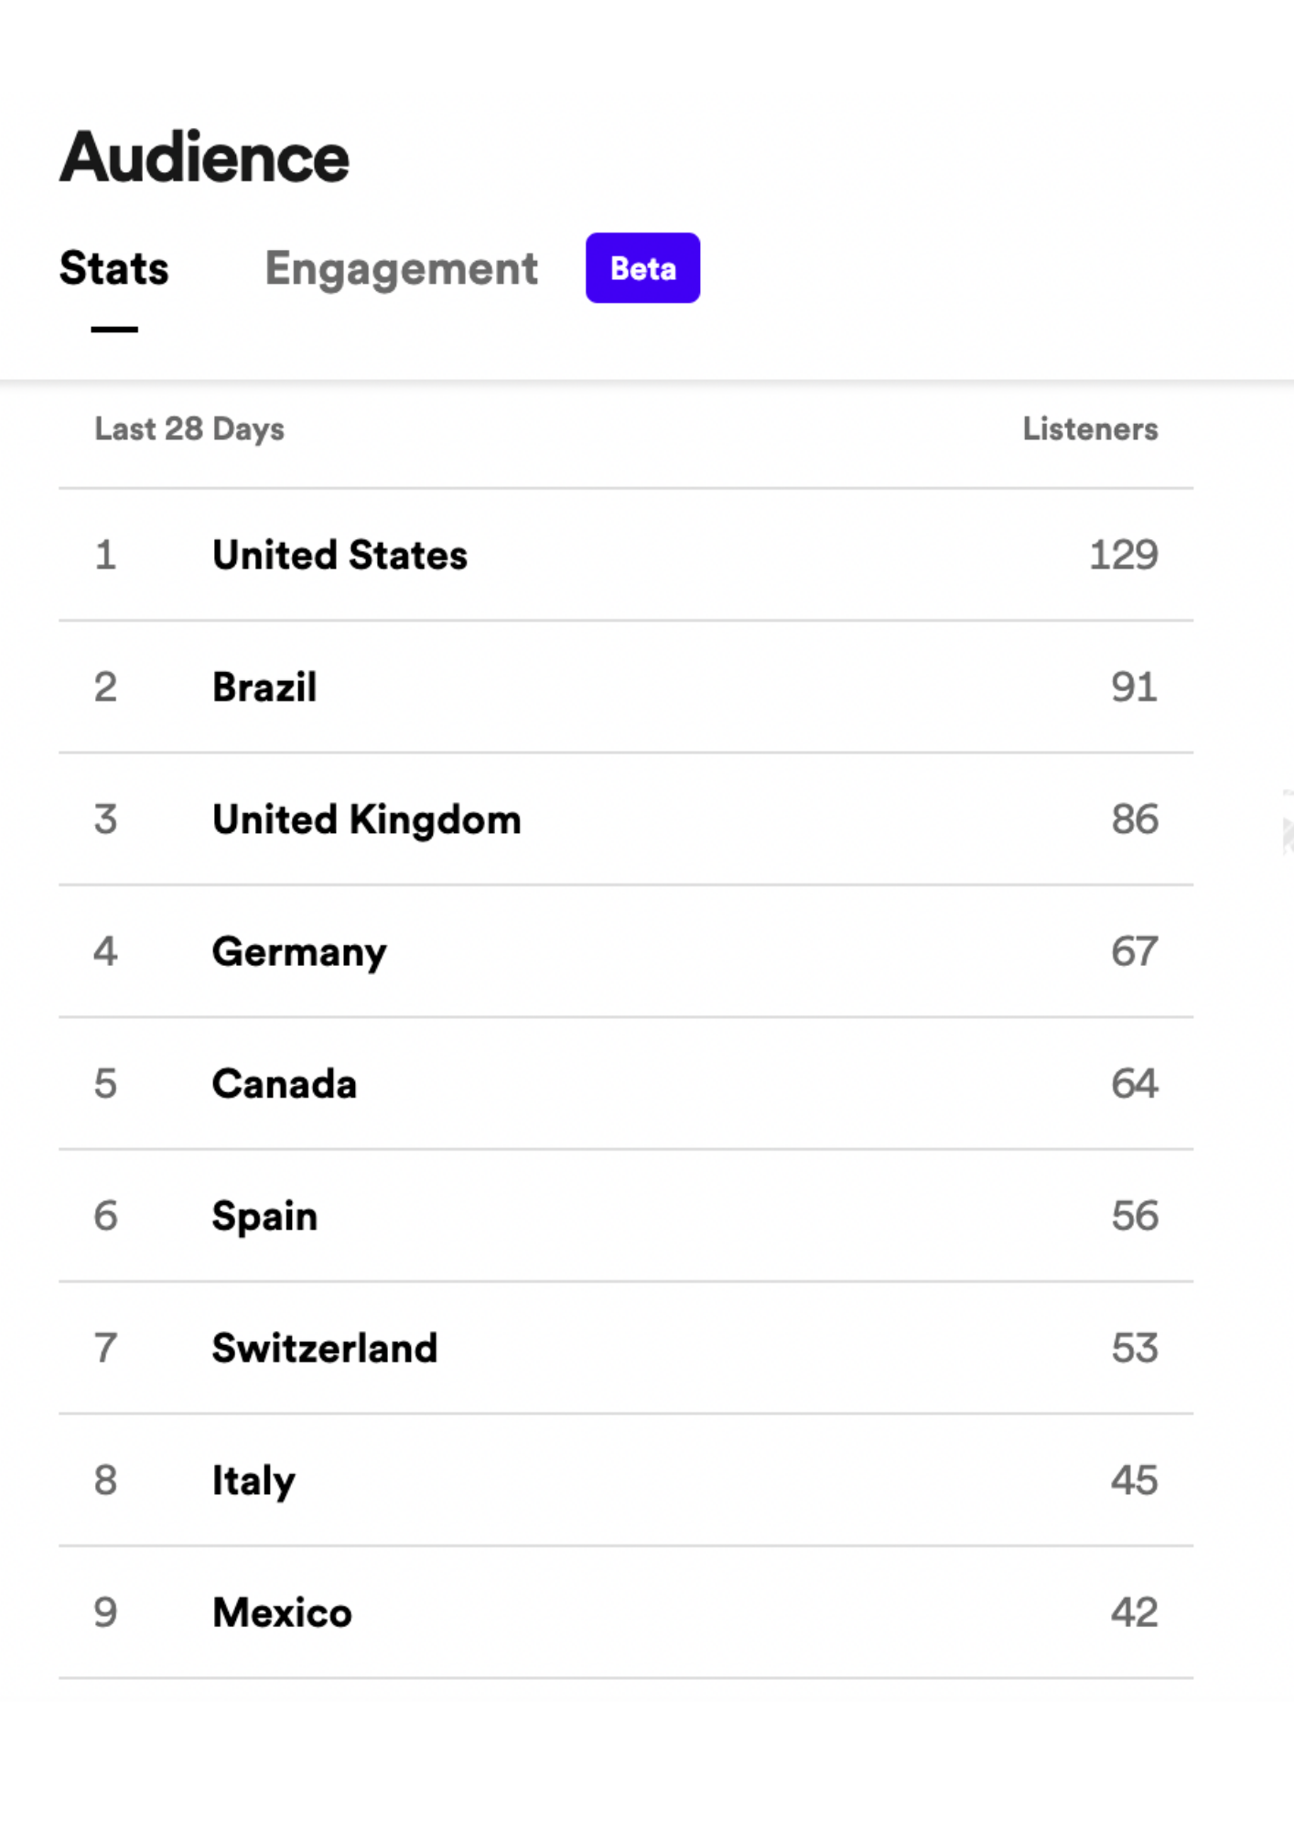Click the purple Beta badge
This screenshot has height=1831, width=1294.
pyautogui.click(x=642, y=268)
